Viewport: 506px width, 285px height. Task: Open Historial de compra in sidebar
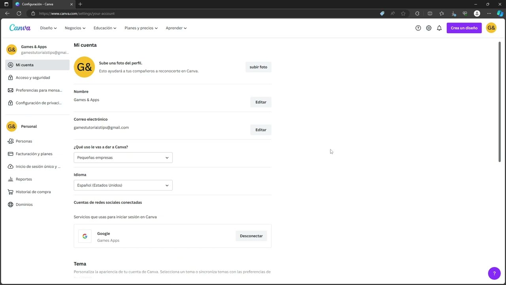(x=38, y=192)
